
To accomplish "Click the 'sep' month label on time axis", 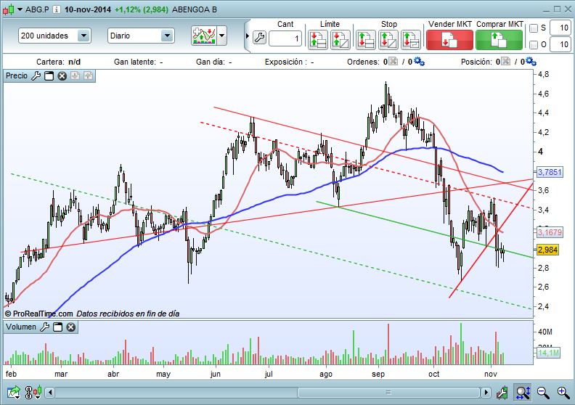I will pos(378,374).
